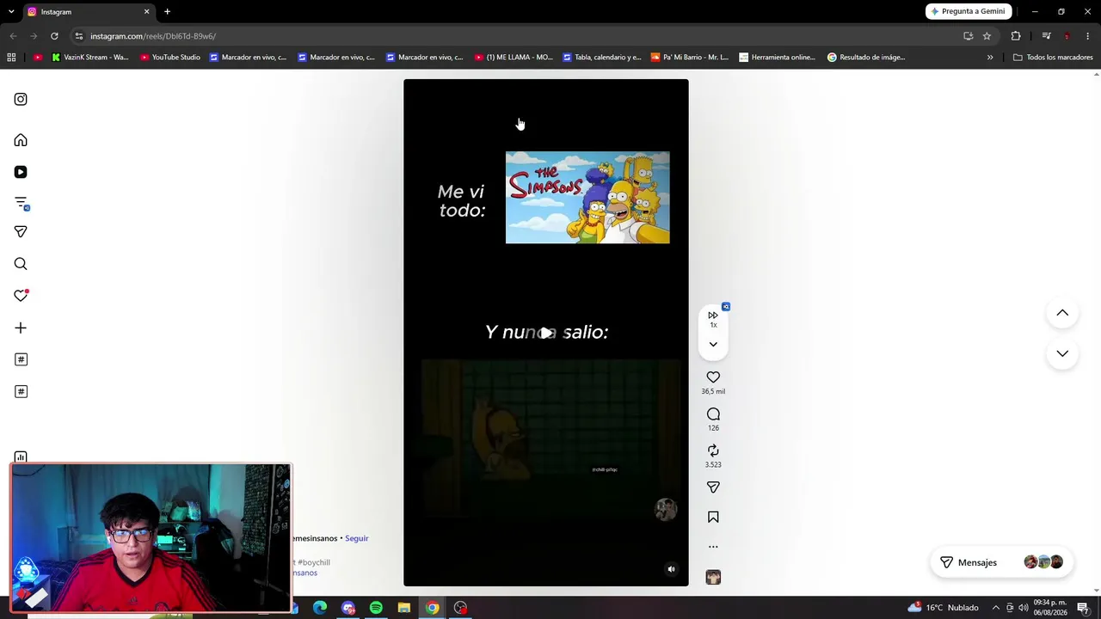Open Todos los marcadores folder

tap(1053, 58)
